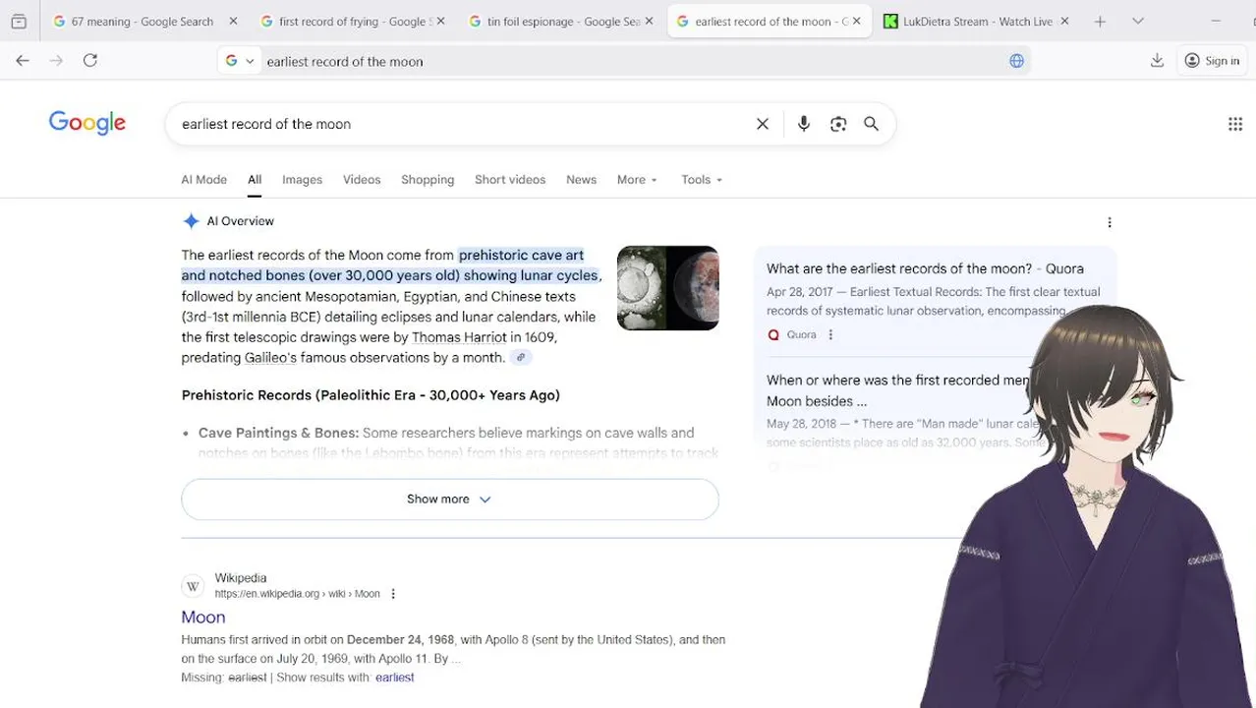Open the Wikipedia 'Moon' result title

click(203, 617)
